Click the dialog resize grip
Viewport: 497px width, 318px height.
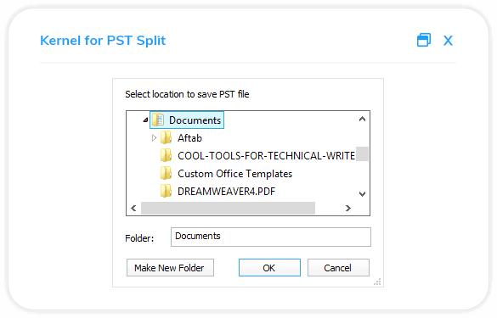pyautogui.click(x=377, y=282)
